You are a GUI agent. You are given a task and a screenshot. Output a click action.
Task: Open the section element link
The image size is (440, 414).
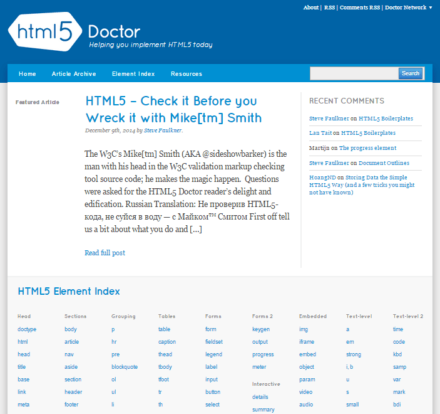73,379
